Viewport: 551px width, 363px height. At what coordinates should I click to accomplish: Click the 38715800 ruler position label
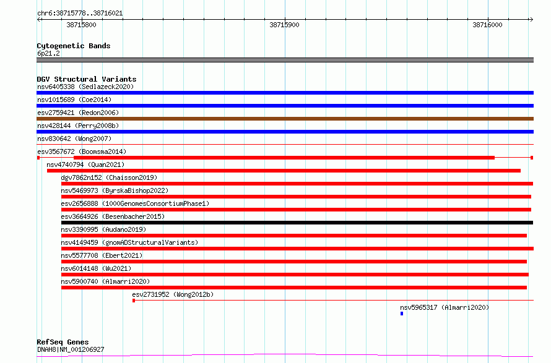tap(81, 25)
